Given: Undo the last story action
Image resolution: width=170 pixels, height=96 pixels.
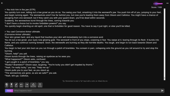Looking at the screenshot, I should tap(21, 85).
